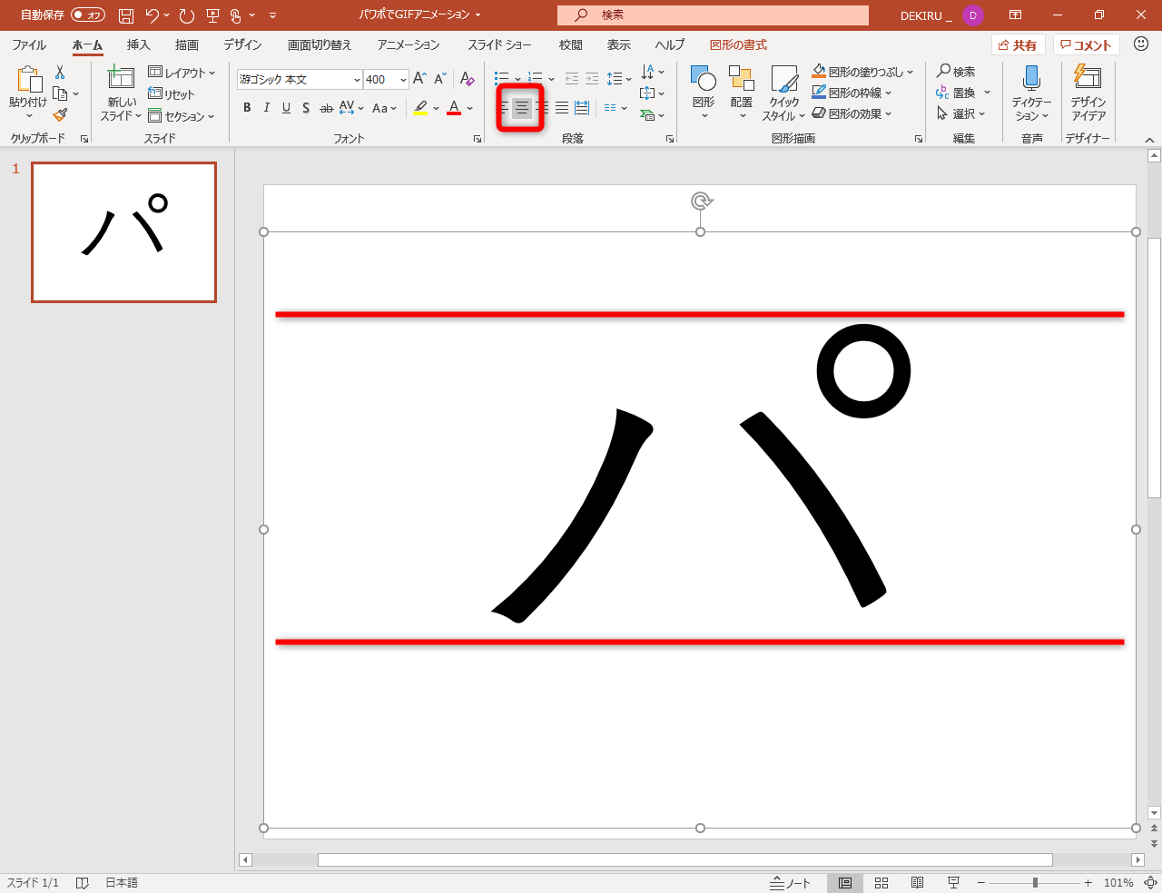Switch to the 挿入 tab
Image resolution: width=1162 pixels, height=893 pixels.
(x=138, y=44)
